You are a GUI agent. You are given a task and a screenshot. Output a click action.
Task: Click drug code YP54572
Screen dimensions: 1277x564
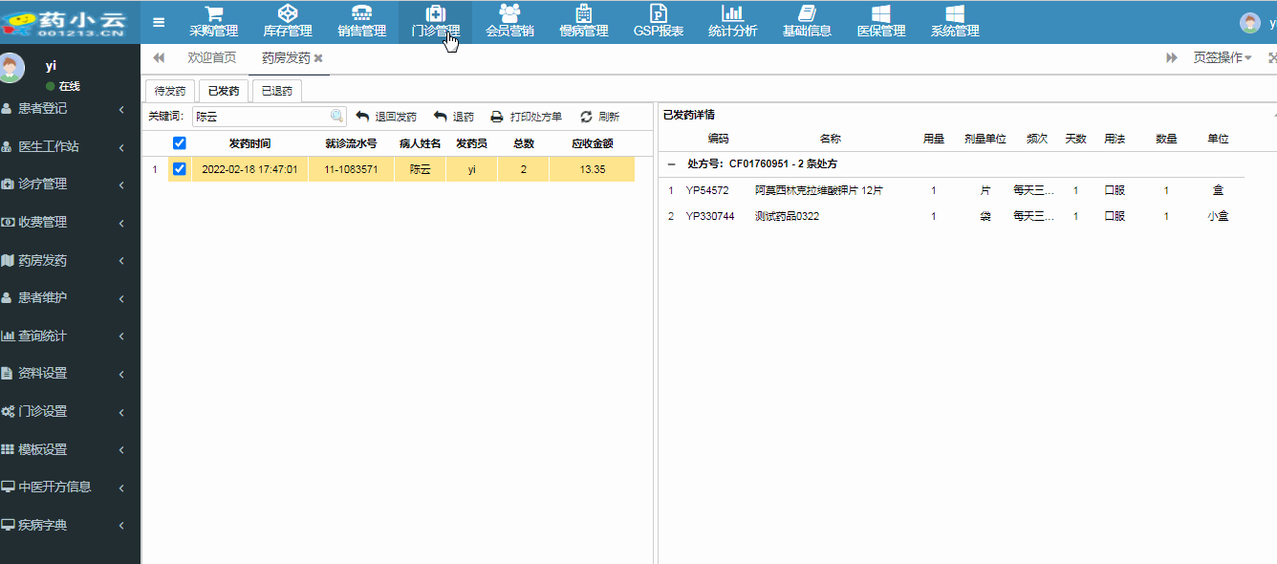[707, 190]
